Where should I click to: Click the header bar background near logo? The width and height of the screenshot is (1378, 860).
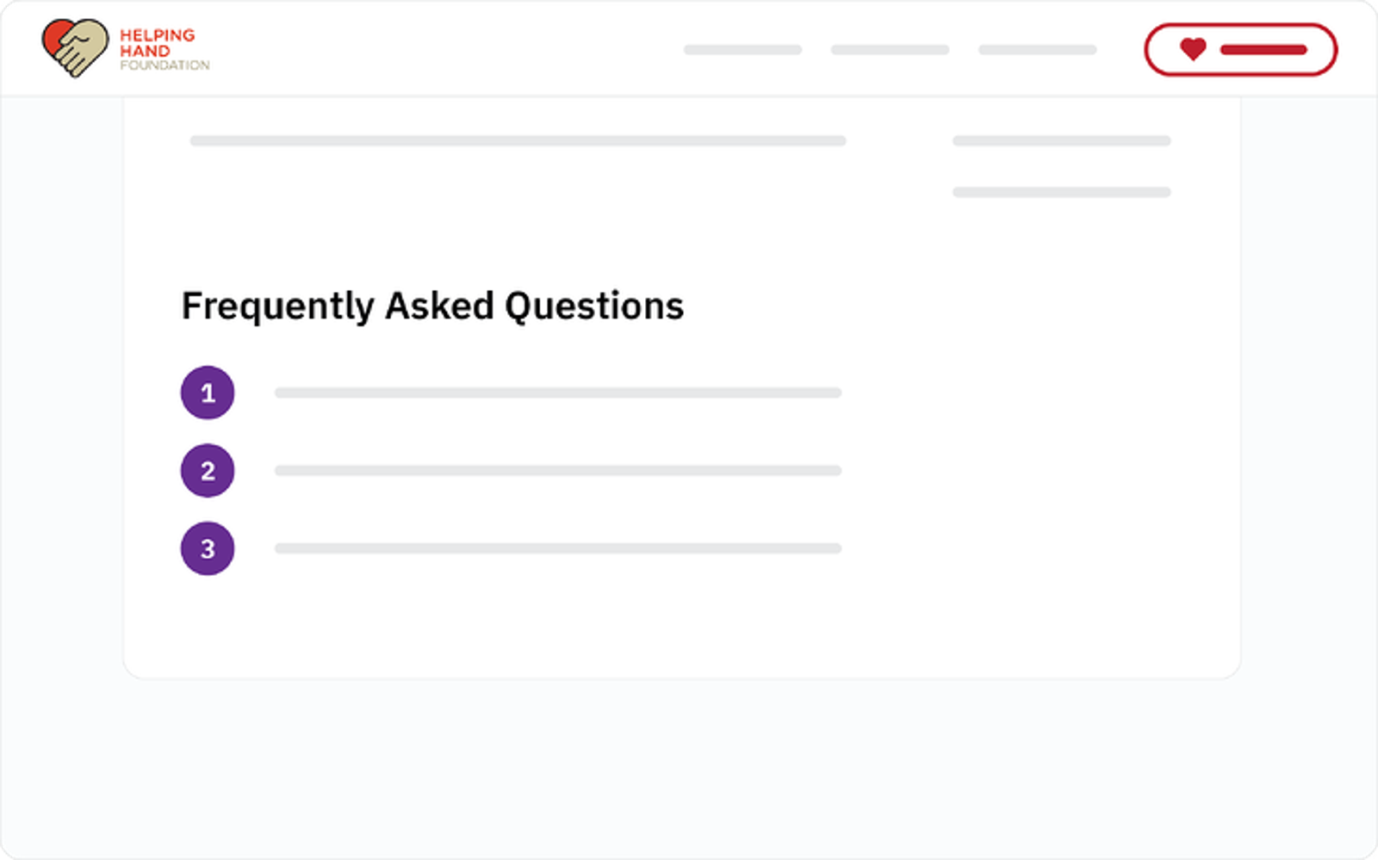click(x=431, y=49)
